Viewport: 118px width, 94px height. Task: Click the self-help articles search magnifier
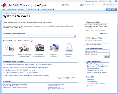pos(75,36)
